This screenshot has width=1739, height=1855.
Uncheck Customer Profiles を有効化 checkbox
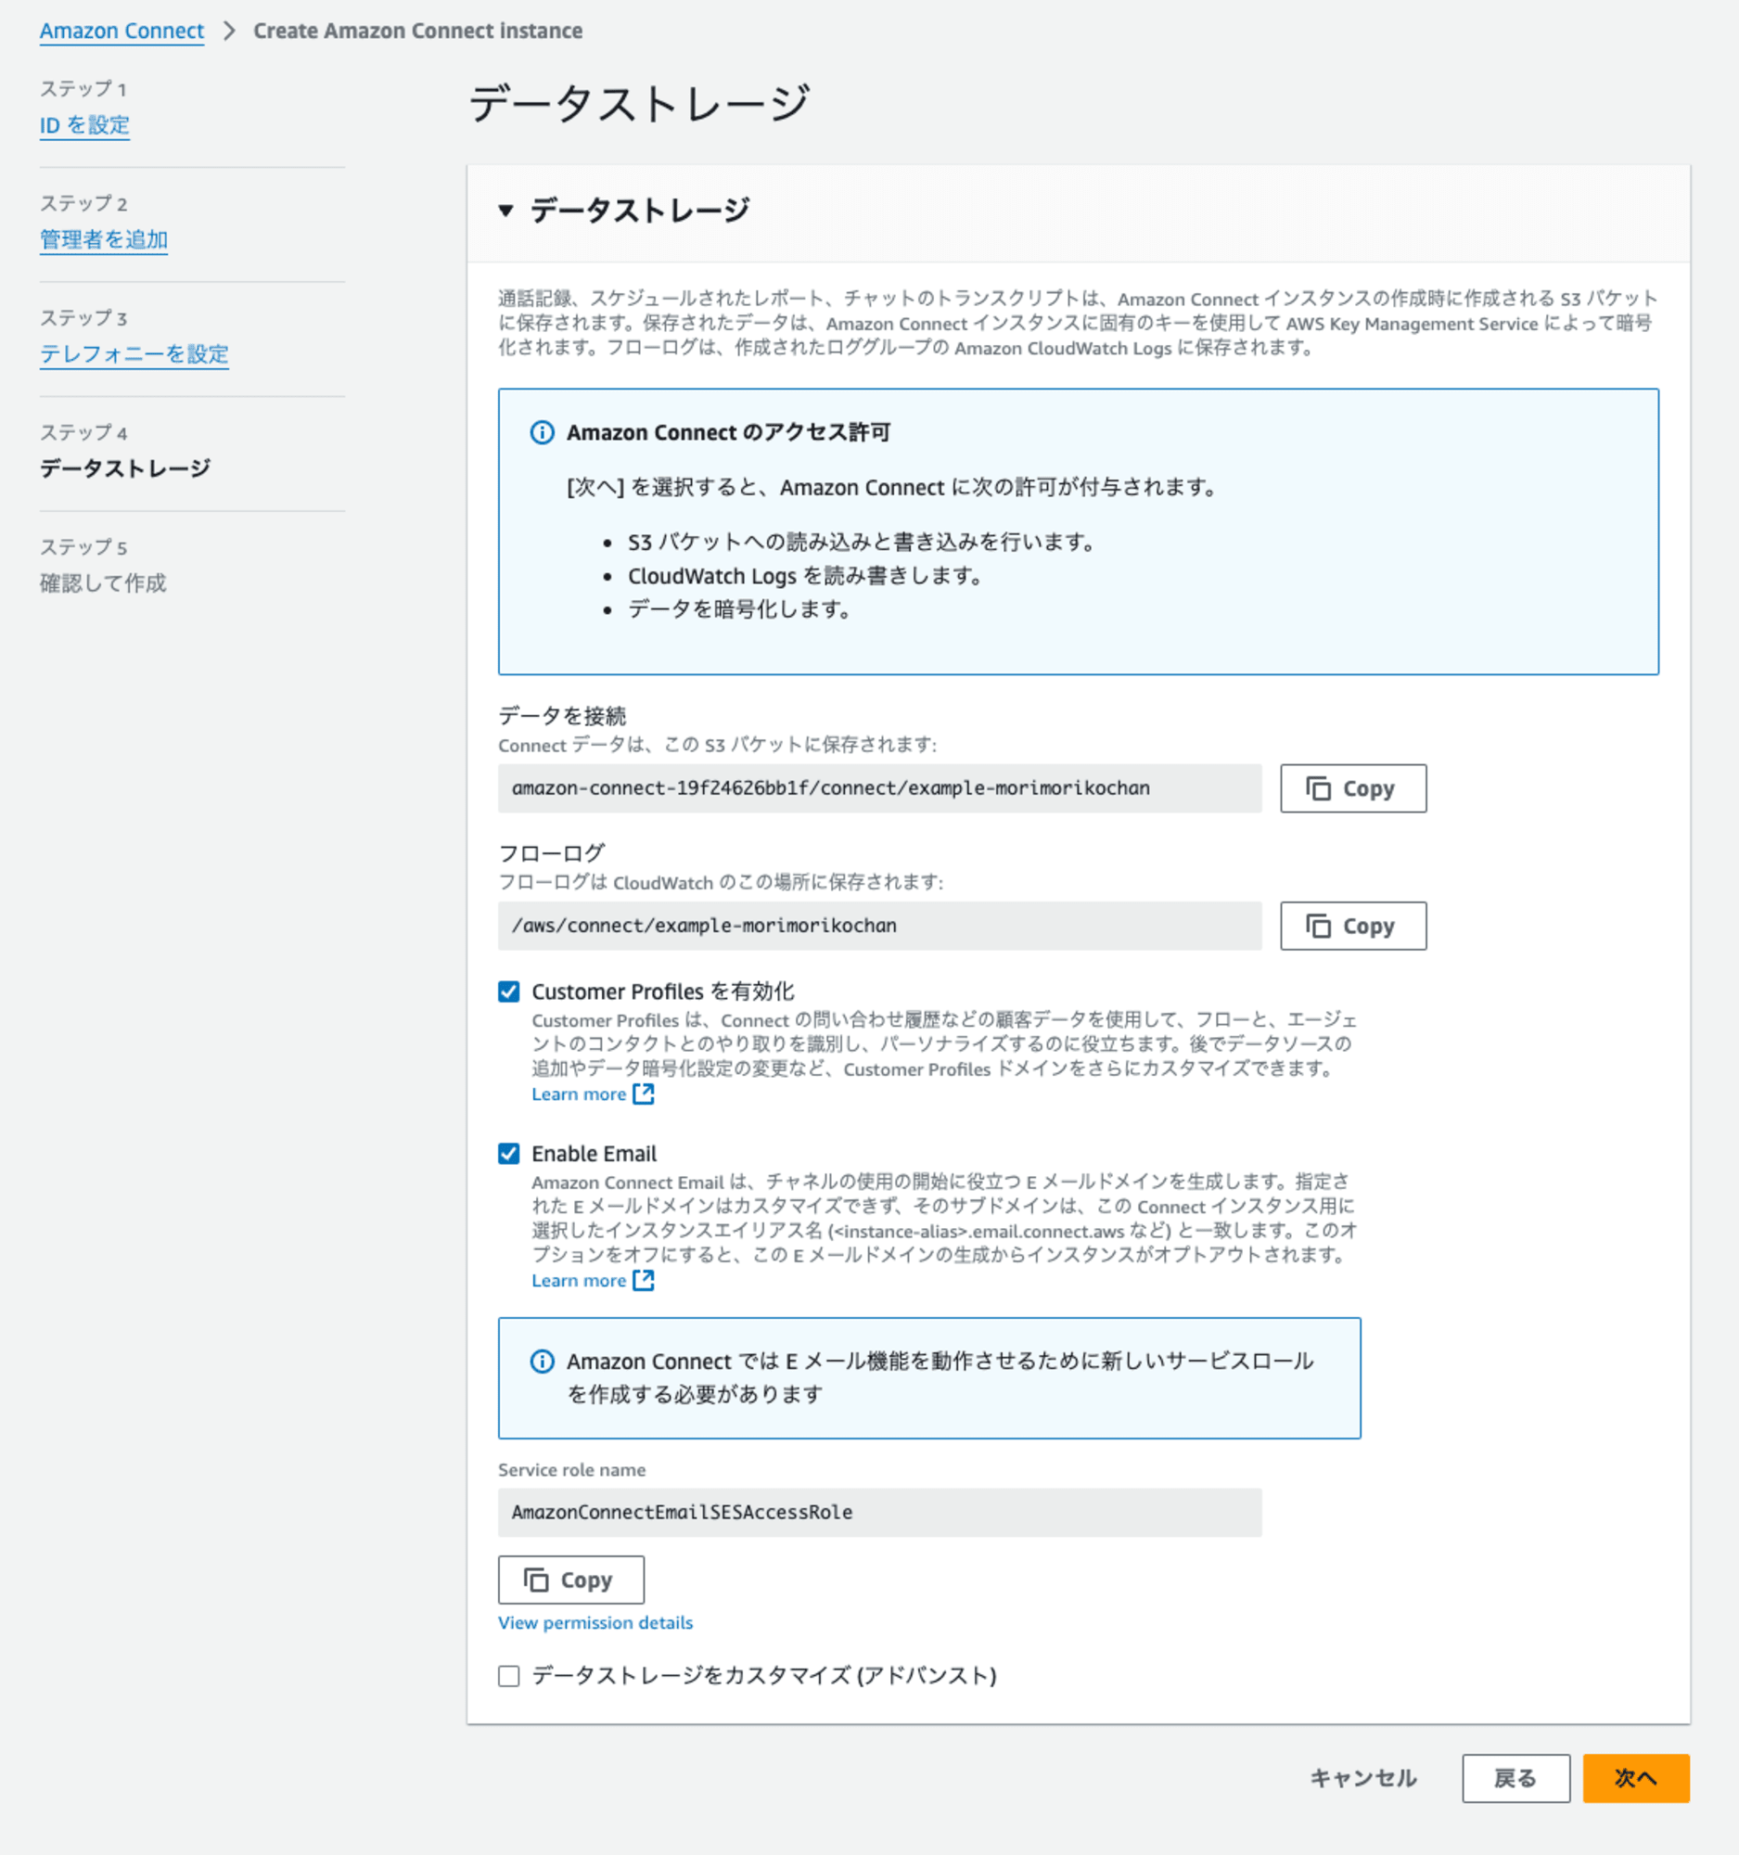click(508, 991)
